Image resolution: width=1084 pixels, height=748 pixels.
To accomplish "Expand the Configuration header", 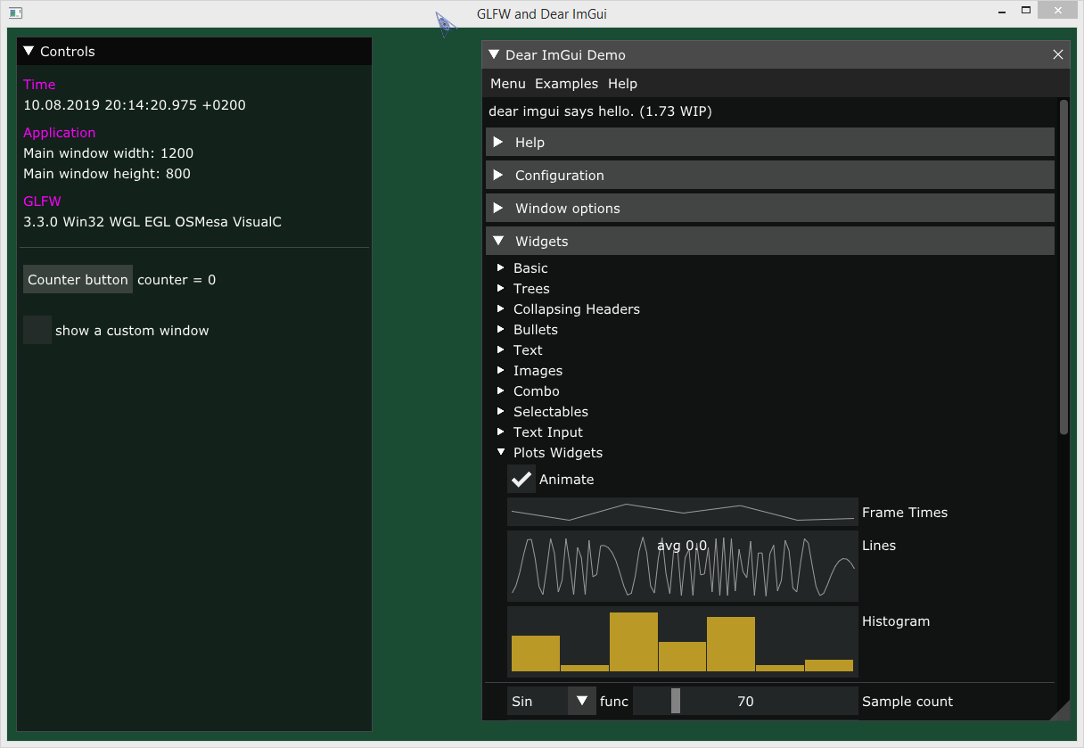I will pyautogui.click(x=770, y=175).
